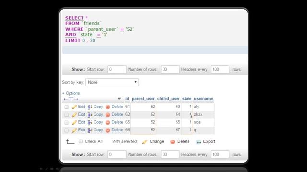This screenshot has height=172, width=307.
Task: Click the Edit link in row 66
Action: click(x=82, y=130)
